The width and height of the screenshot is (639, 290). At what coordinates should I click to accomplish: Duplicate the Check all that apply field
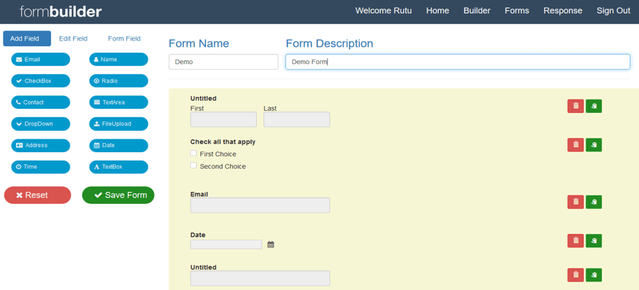coord(594,145)
